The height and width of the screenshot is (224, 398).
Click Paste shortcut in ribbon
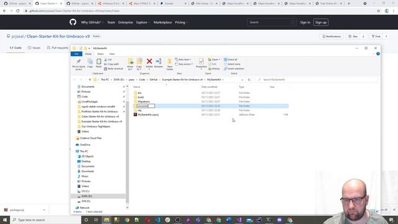point(113,68)
